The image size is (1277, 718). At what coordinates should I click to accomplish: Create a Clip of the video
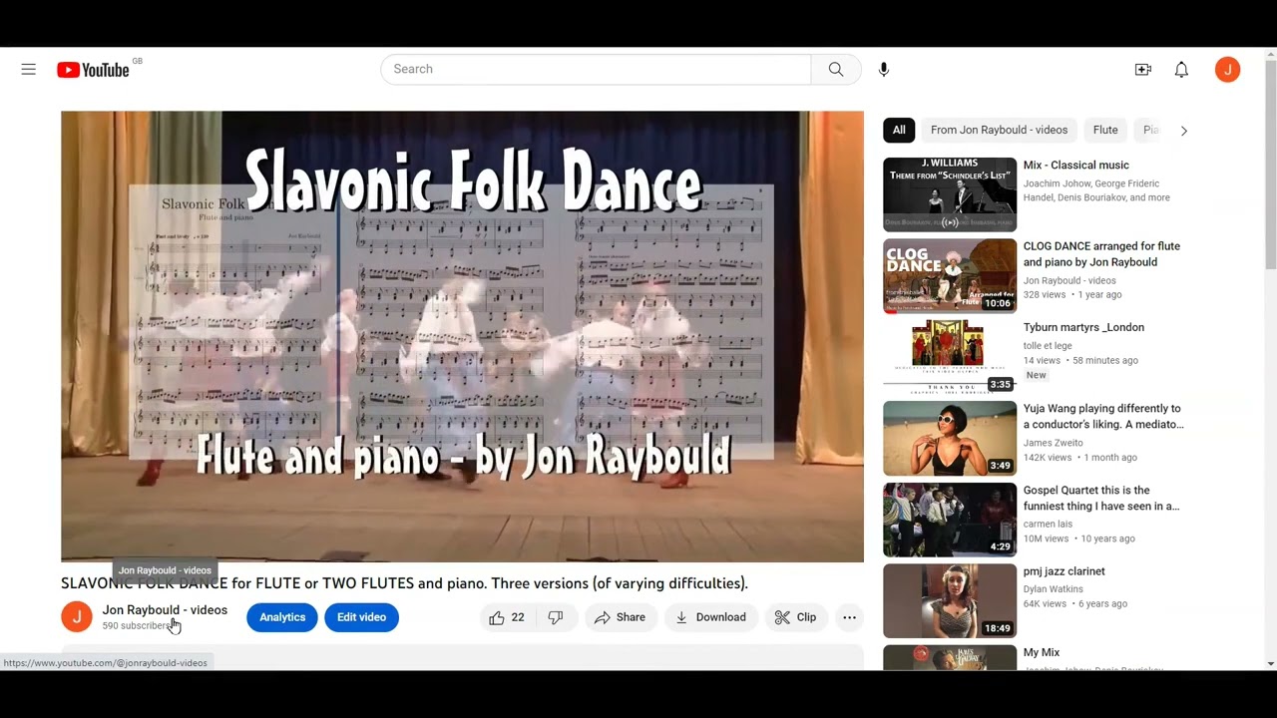(796, 617)
